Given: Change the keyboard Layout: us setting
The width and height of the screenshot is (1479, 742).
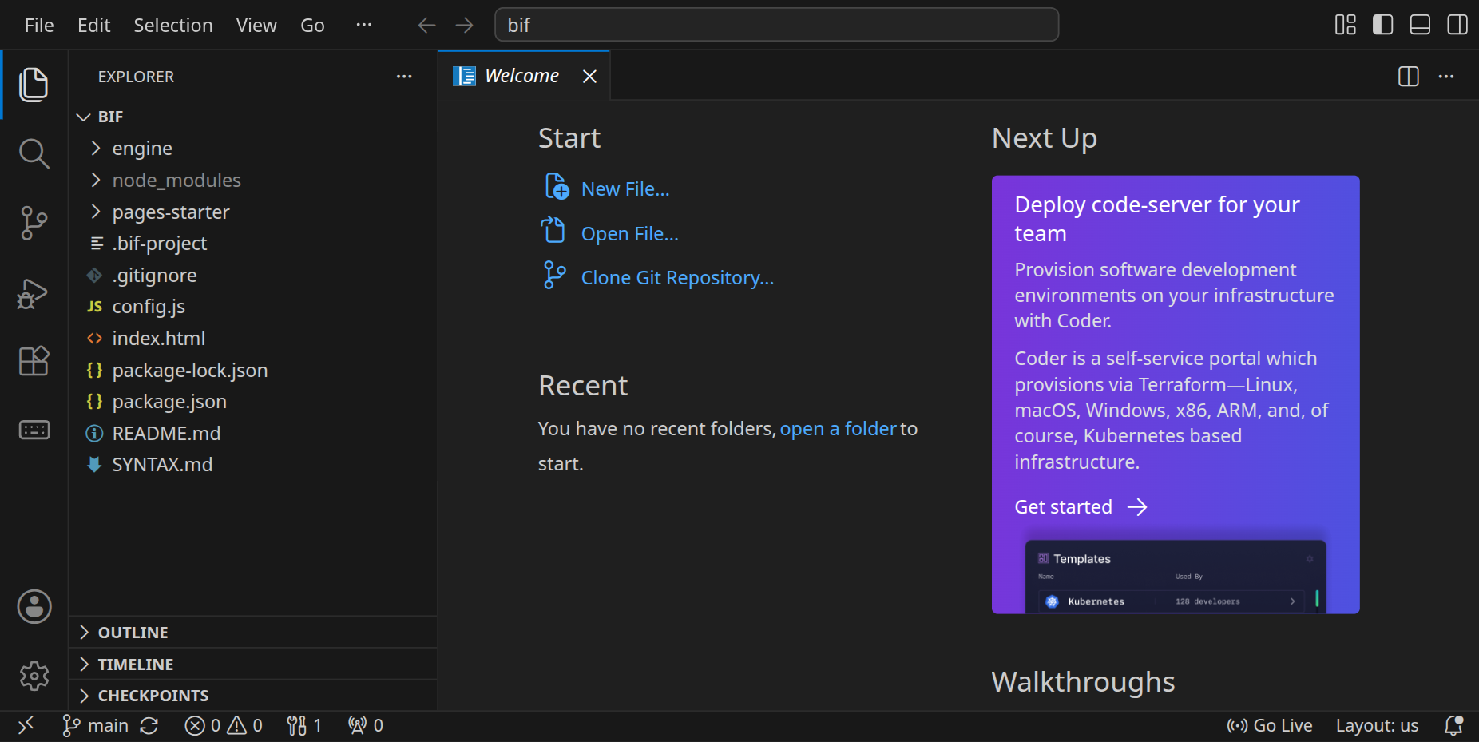Looking at the screenshot, I should (1377, 725).
